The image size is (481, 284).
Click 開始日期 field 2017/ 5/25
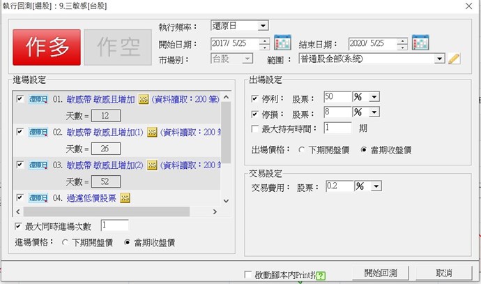pos(235,44)
